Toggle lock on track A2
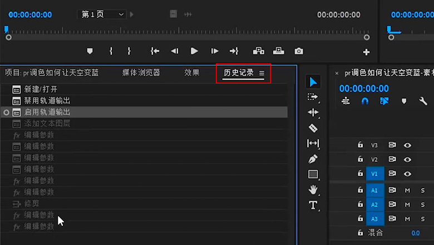Viewport: 434px width, 245px height. [360, 204]
